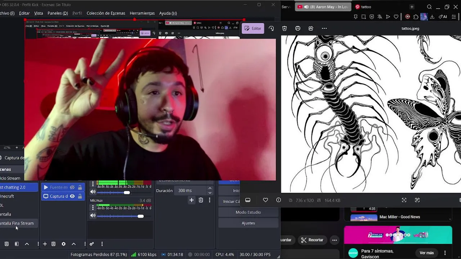Click the browser snapshot capture icon
This screenshot has height=259, width=461.
coord(364,17)
